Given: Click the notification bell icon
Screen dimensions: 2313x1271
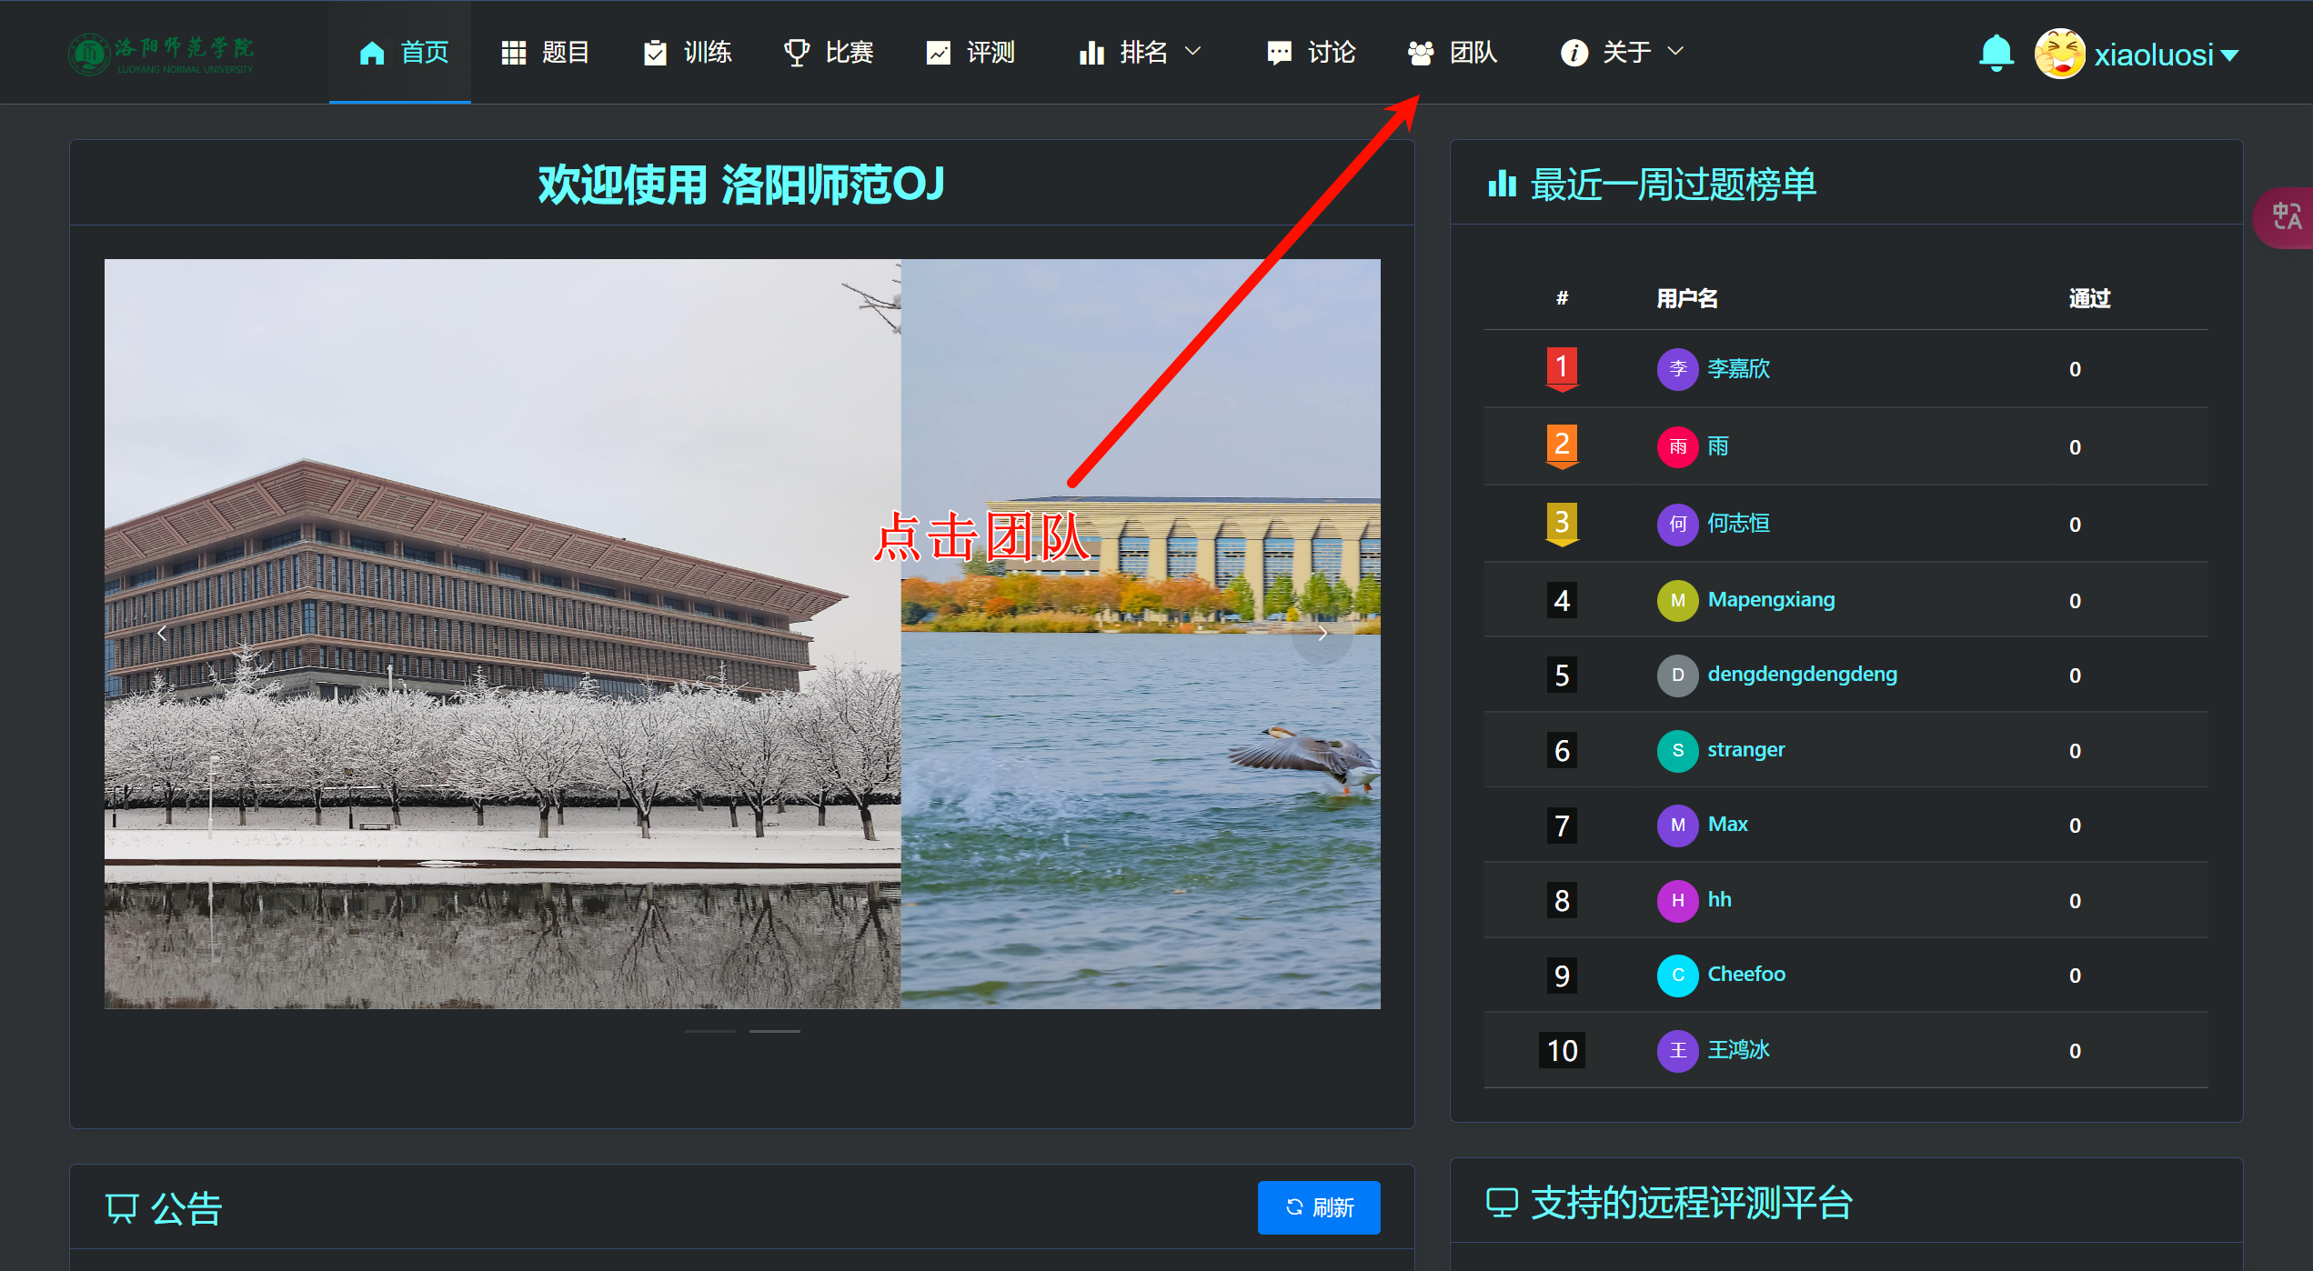Looking at the screenshot, I should (x=1996, y=53).
